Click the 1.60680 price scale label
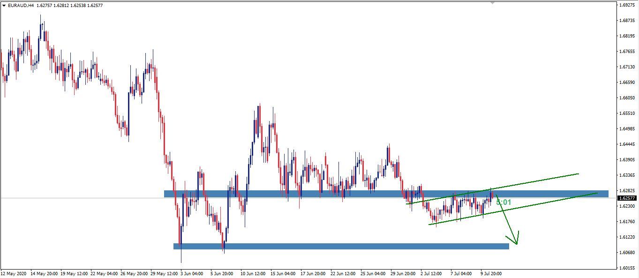639x278 pixels. click(x=627, y=253)
